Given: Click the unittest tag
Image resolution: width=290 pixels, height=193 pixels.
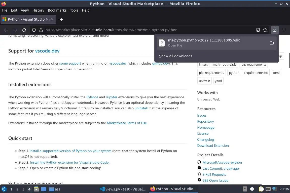Looking at the screenshot, I should click(204, 81).
